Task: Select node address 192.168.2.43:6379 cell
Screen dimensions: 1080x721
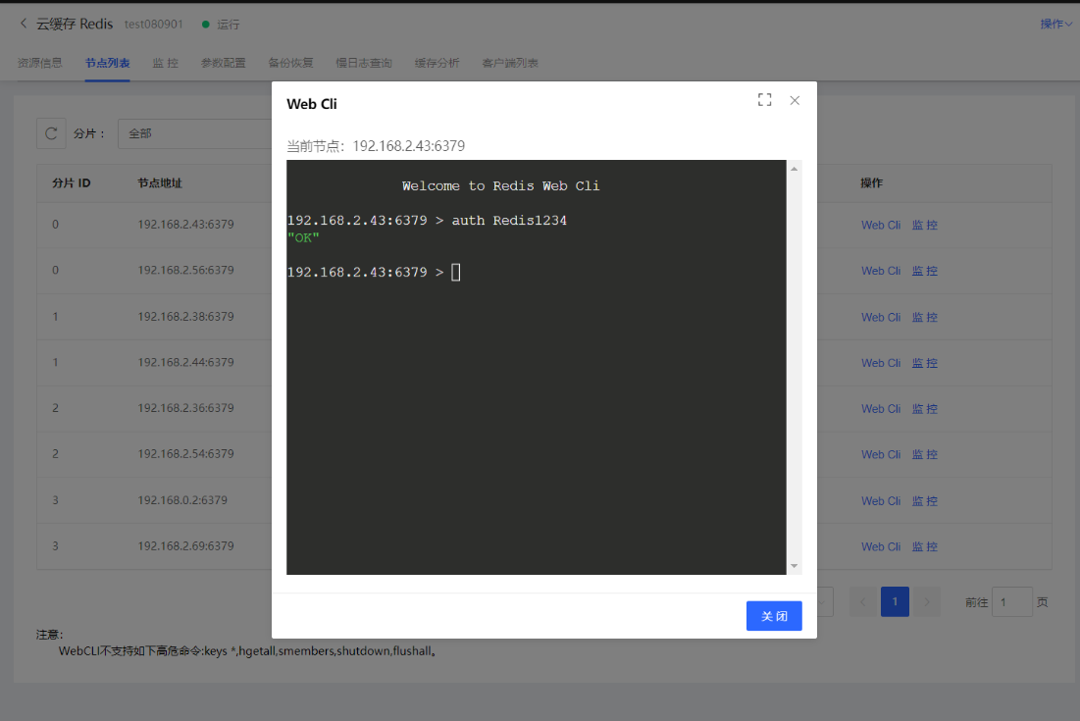Action: tap(186, 225)
